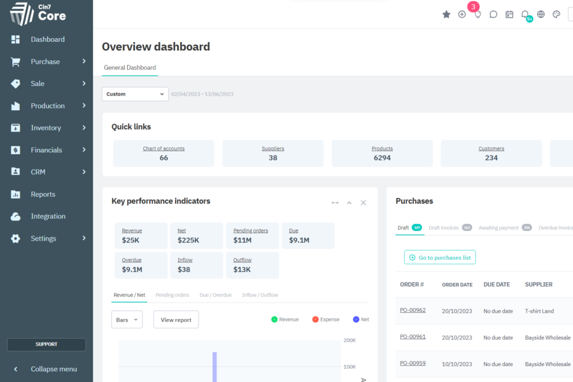573x382 pixels.
Task: Open purchase order PO-00962
Action: [x=413, y=310]
